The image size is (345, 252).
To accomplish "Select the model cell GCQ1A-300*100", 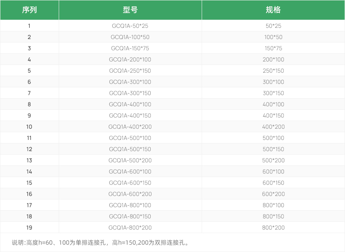I will click(130, 82).
